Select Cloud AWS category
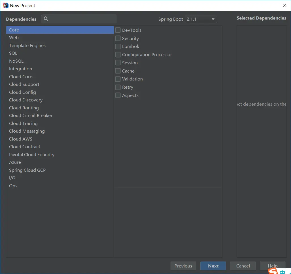Viewport: 291px width, 274px height. click(60, 139)
